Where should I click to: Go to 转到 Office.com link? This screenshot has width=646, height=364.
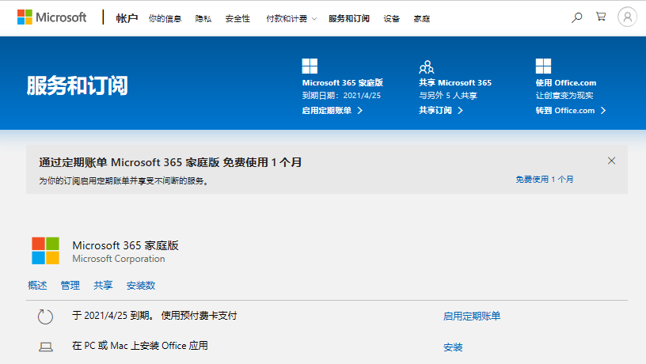point(570,111)
